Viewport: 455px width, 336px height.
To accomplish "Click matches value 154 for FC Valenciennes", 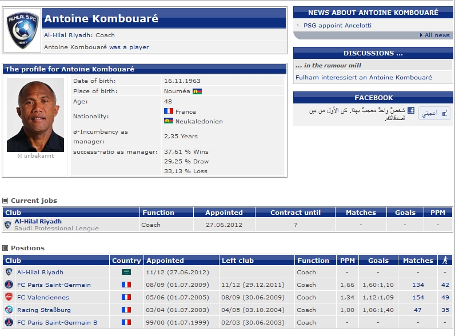I will point(418,297).
